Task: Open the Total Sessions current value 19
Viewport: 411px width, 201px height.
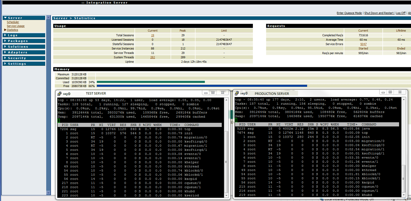Action: tap(152, 35)
